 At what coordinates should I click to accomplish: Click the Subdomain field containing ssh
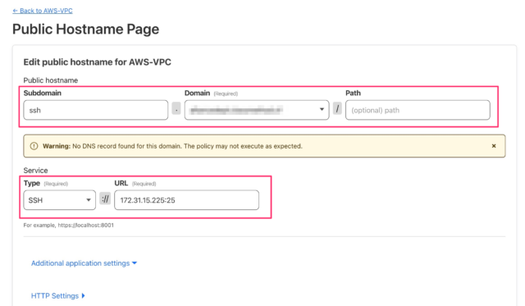(96, 110)
